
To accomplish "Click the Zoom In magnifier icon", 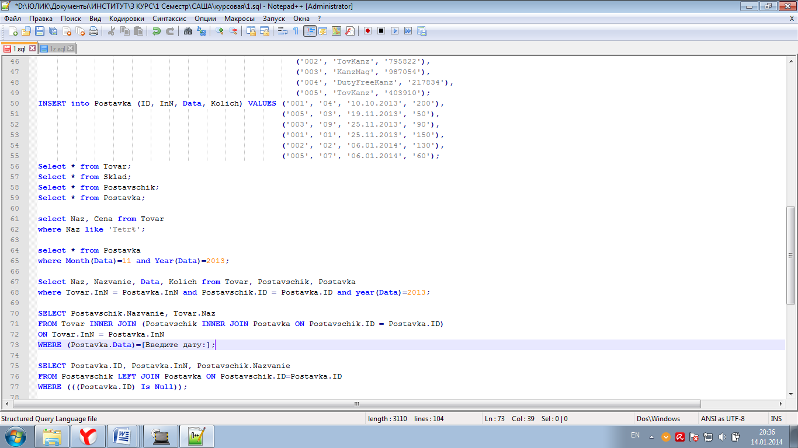I will tap(220, 31).
